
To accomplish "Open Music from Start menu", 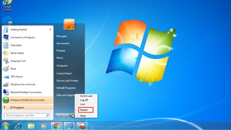I will (x=60, y=58).
